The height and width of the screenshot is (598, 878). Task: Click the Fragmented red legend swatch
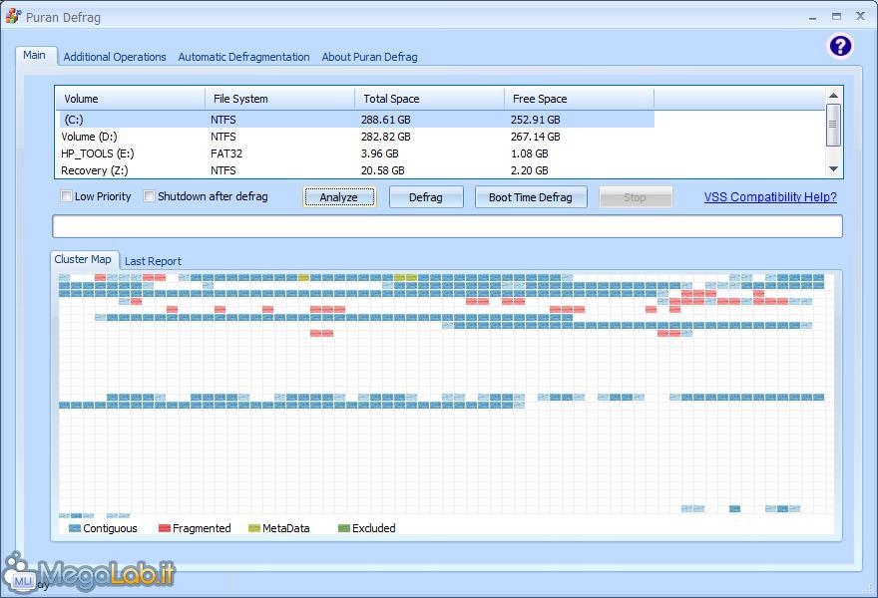coord(165,528)
